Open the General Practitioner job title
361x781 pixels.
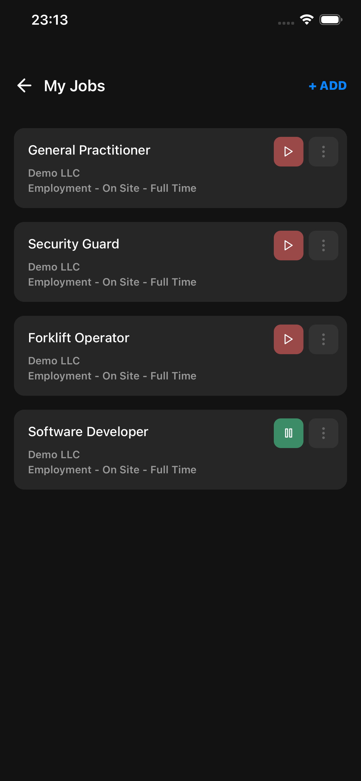[89, 150]
